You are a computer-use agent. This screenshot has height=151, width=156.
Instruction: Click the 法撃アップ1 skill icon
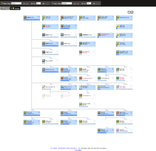point(25,17)
